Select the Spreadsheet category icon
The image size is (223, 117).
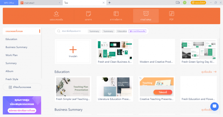(x=116, y=14)
